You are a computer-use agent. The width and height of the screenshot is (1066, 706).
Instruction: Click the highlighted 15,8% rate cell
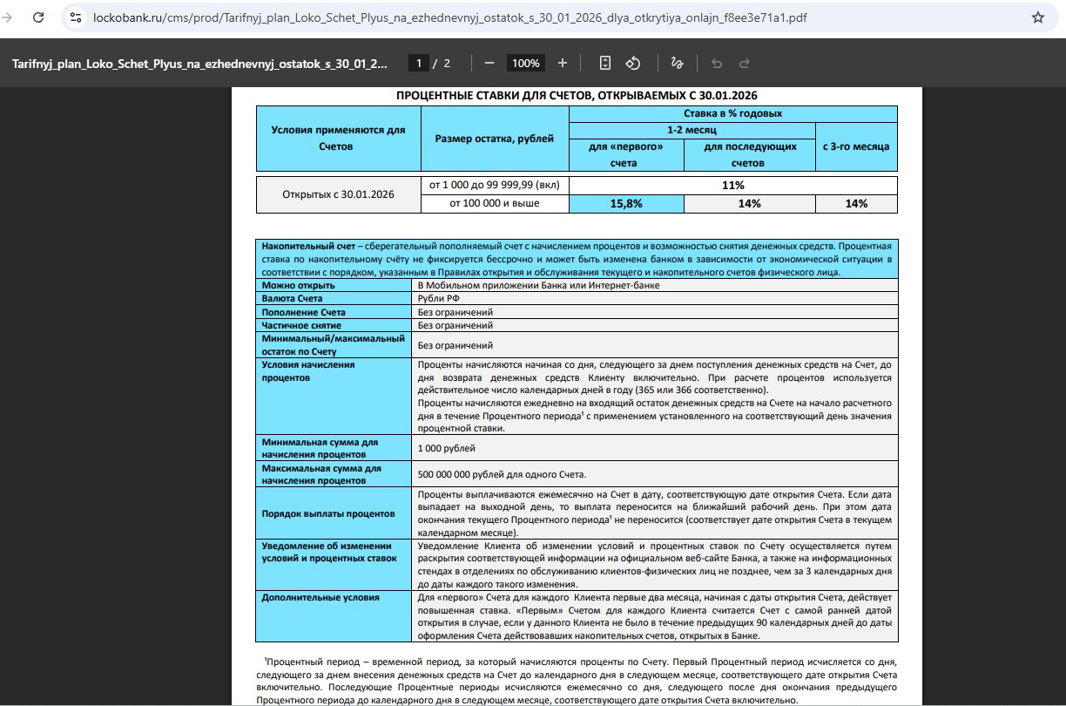click(626, 204)
